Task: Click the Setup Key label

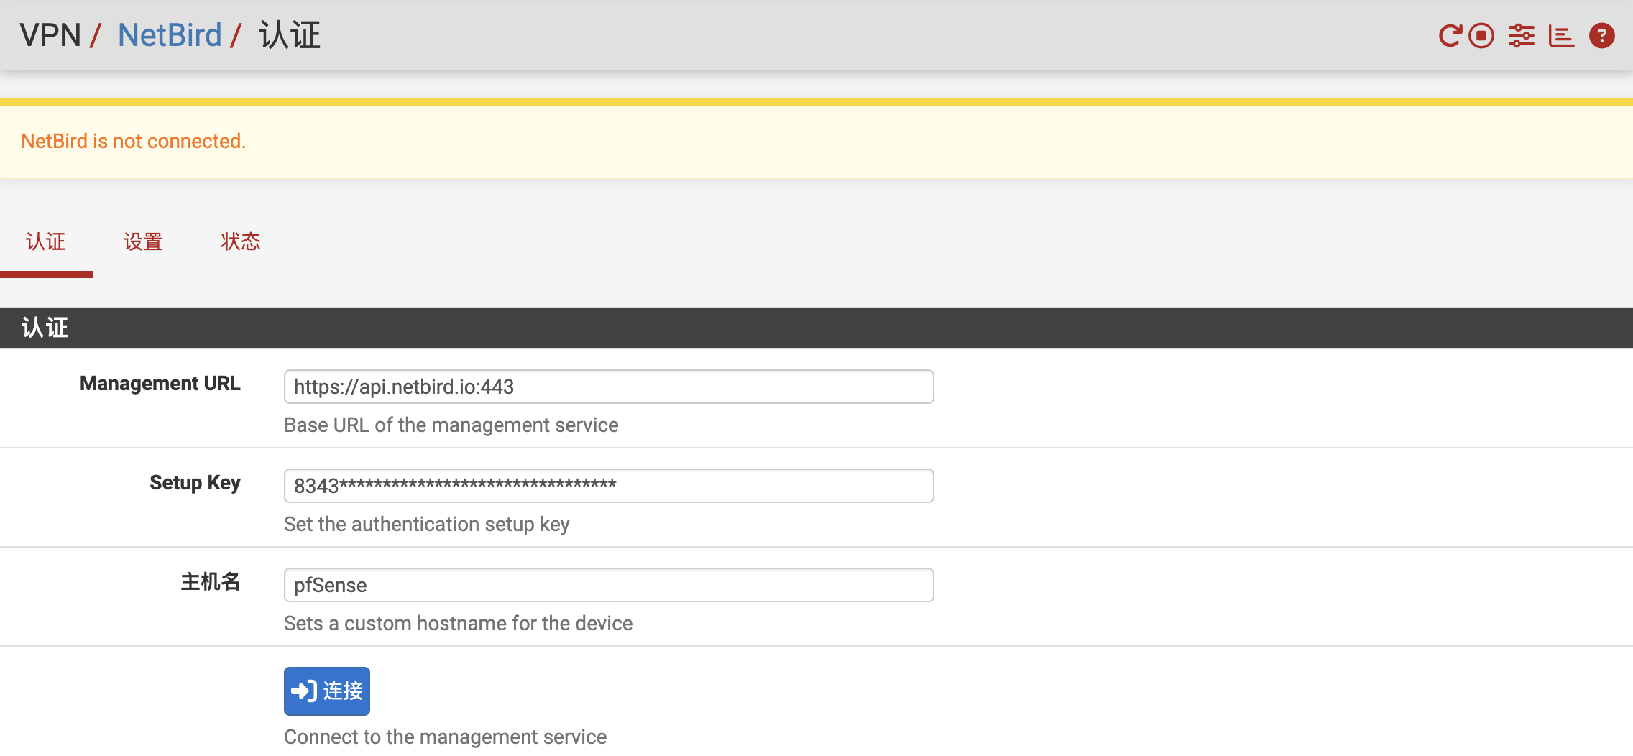Action: [x=195, y=483]
